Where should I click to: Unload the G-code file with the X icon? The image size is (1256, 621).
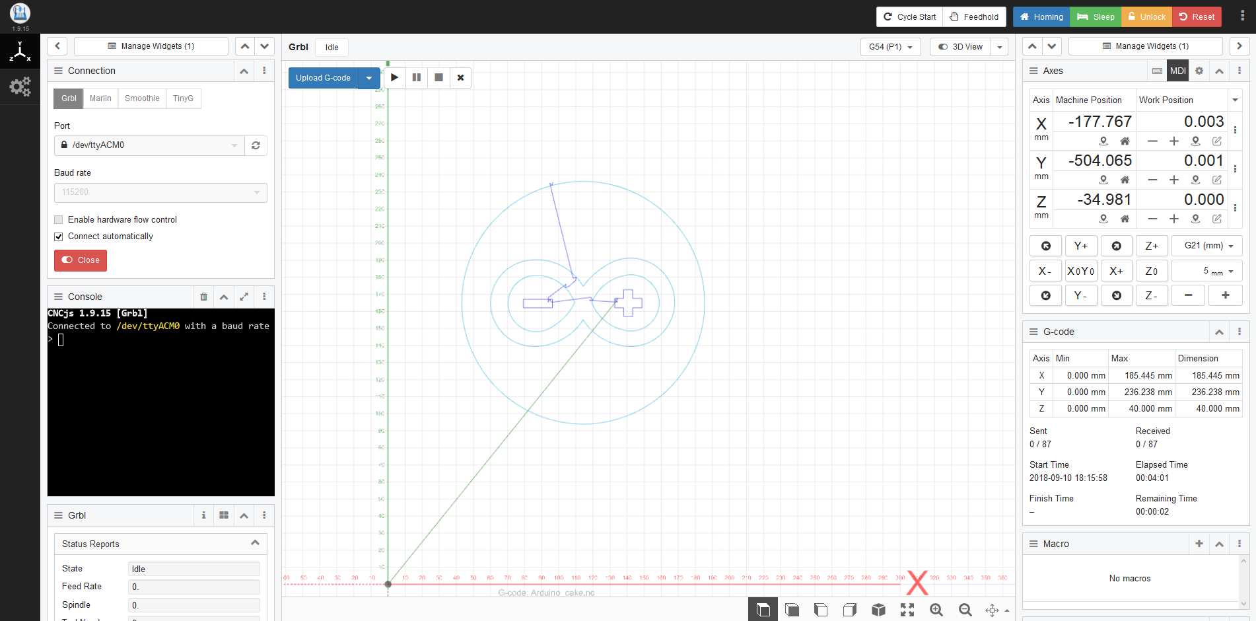coord(460,77)
